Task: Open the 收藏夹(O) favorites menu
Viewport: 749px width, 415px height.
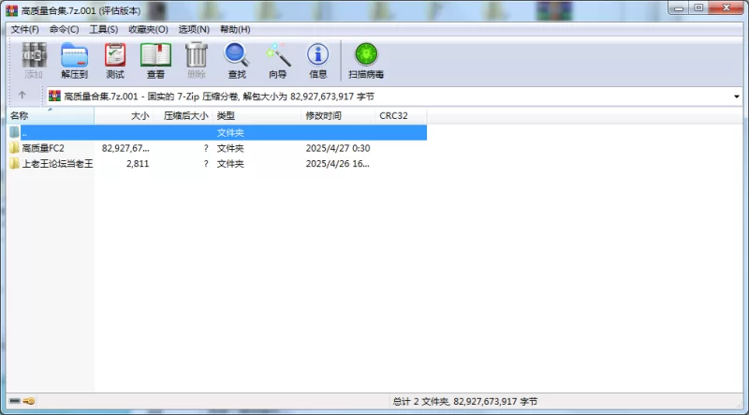Action: point(148,29)
